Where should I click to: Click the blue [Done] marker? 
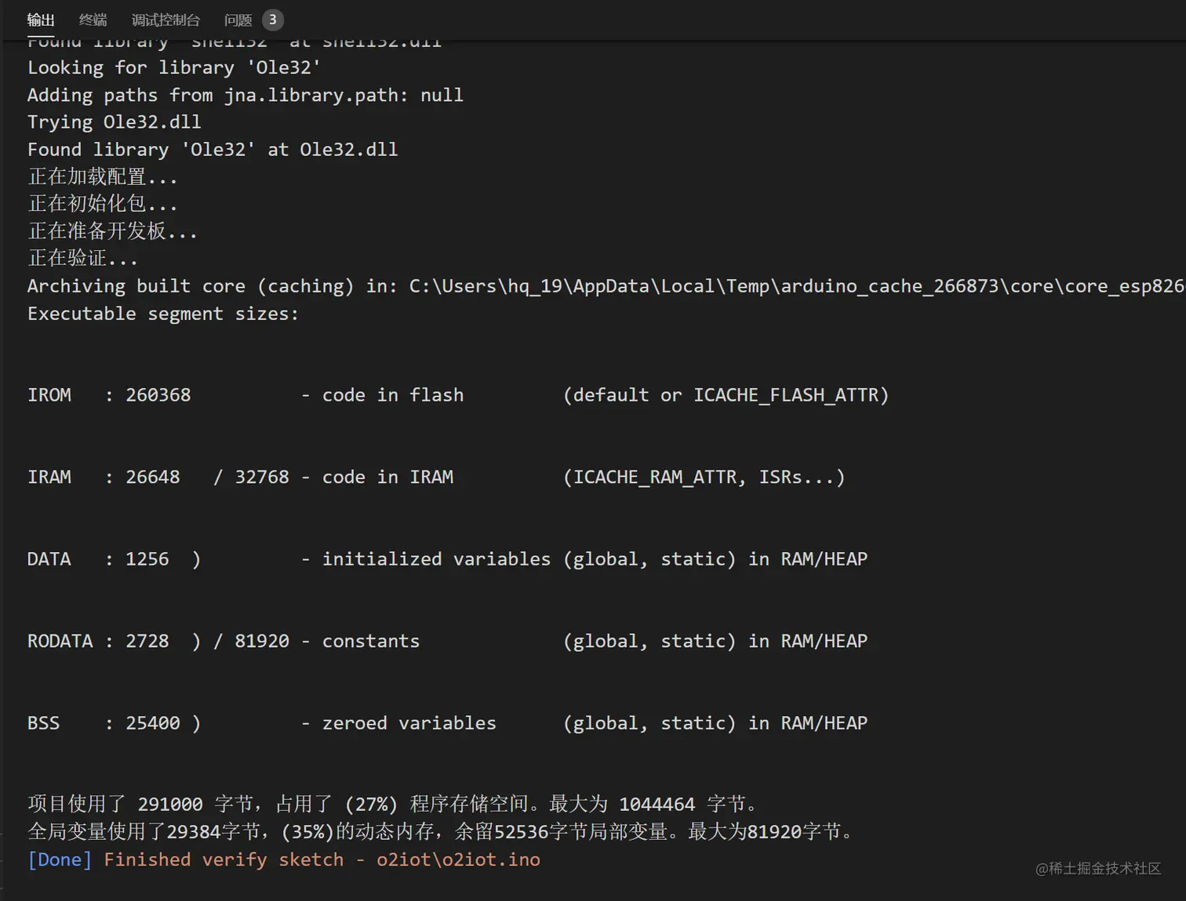point(60,859)
